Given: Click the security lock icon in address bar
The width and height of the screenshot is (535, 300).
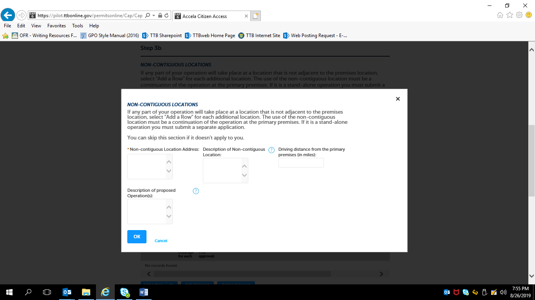Looking at the screenshot, I should point(160,16).
